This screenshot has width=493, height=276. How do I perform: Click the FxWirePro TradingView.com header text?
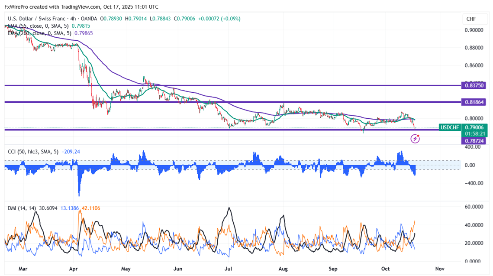(81, 6)
